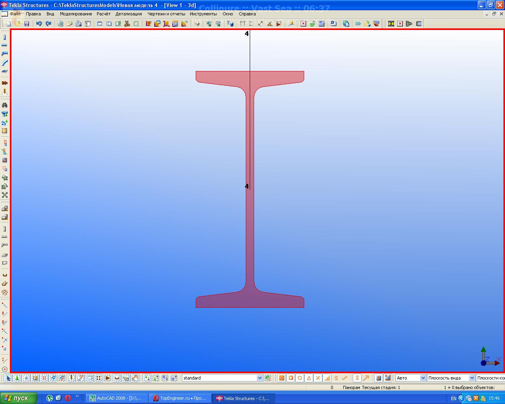Screen dimensions: 505x404
Task: Switch to AutoCAD 2008 taskbar button
Action: click(x=117, y=398)
